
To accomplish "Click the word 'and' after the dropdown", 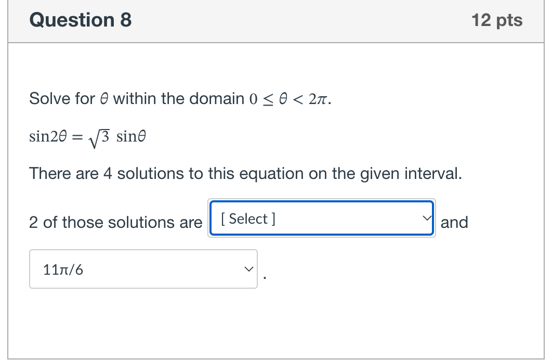I will [455, 222].
